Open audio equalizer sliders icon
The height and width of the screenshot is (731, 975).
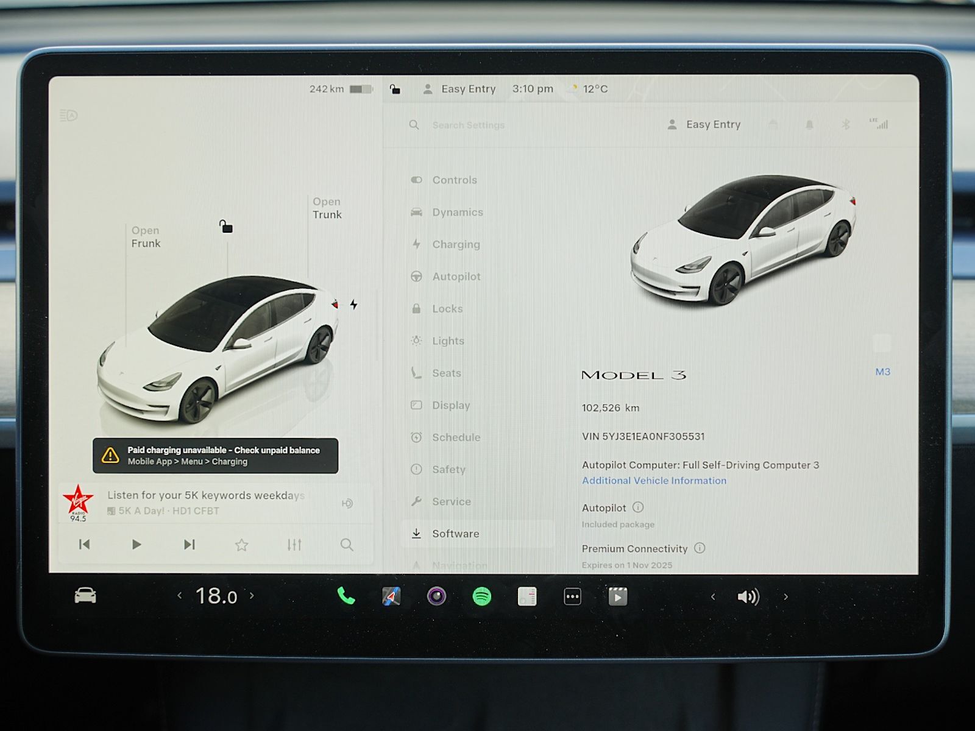(x=294, y=545)
